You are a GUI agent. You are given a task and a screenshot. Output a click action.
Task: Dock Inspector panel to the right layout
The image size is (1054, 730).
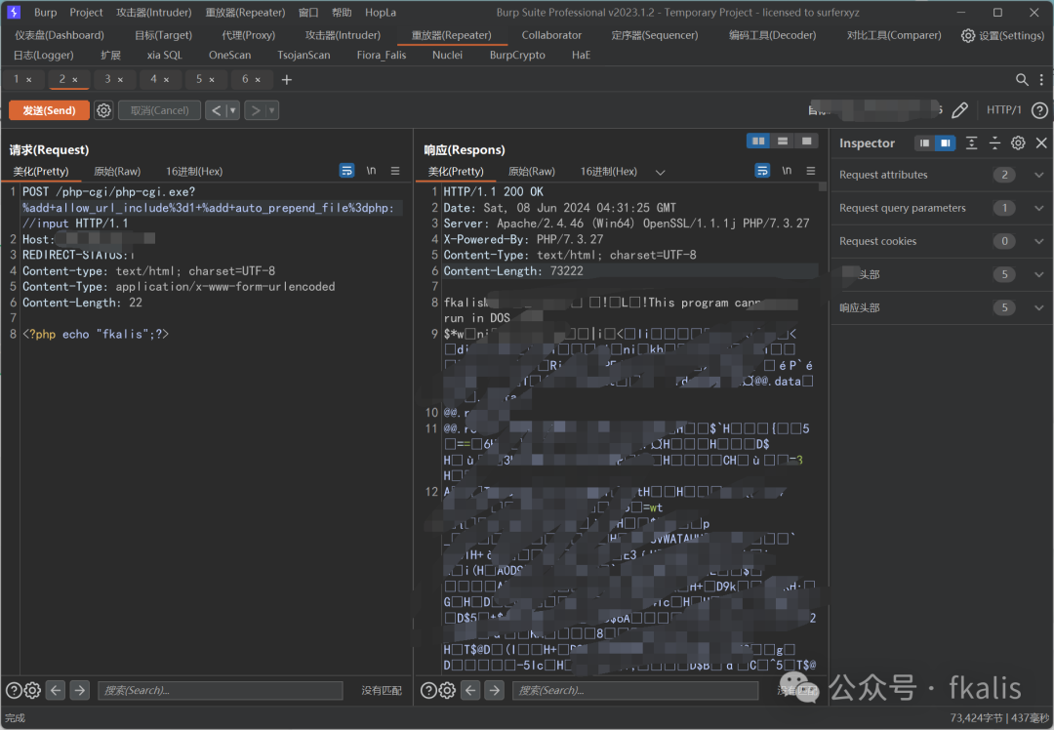click(x=945, y=143)
